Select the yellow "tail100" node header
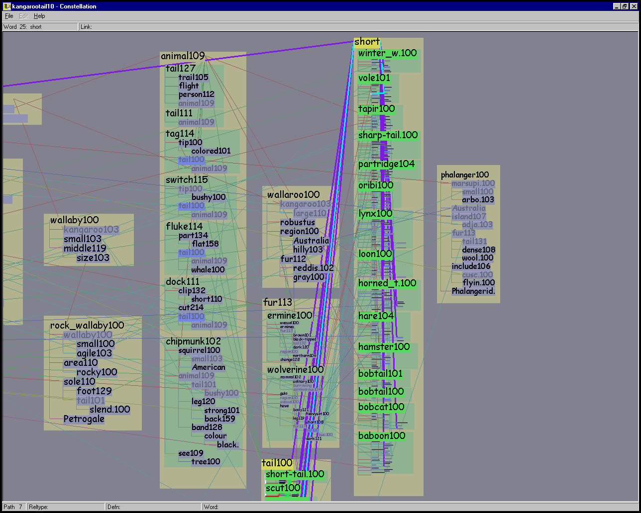The height and width of the screenshot is (513, 641). [x=277, y=463]
